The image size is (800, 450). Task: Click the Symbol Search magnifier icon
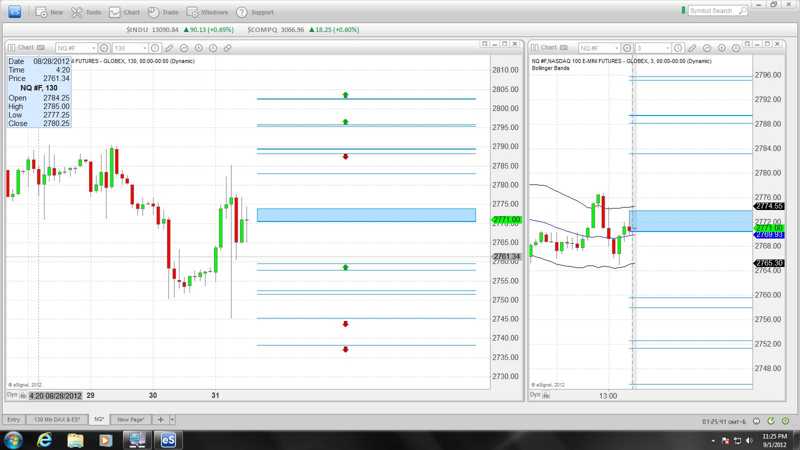pyautogui.click(x=742, y=11)
